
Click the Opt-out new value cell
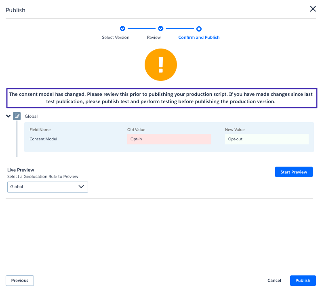point(267,139)
